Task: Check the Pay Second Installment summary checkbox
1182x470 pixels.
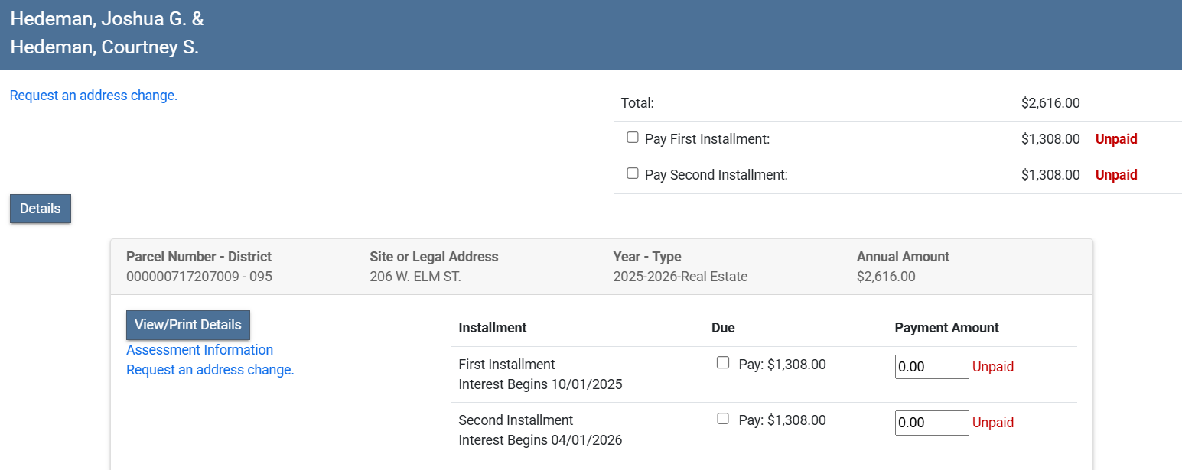Action: [633, 173]
